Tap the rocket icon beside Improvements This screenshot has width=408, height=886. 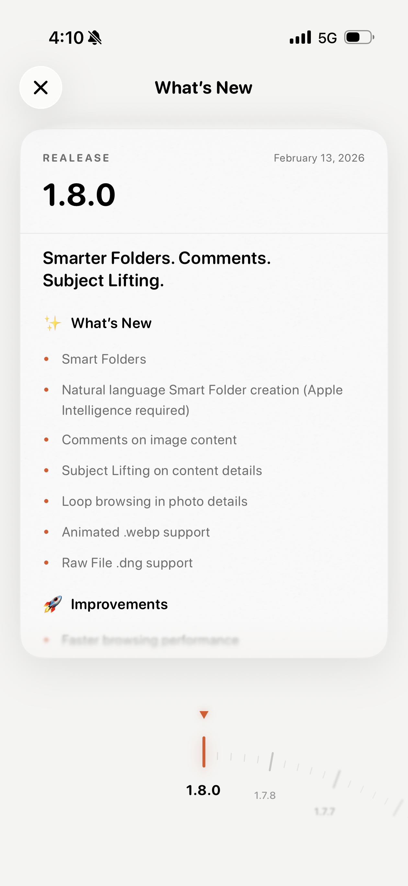pyautogui.click(x=53, y=604)
